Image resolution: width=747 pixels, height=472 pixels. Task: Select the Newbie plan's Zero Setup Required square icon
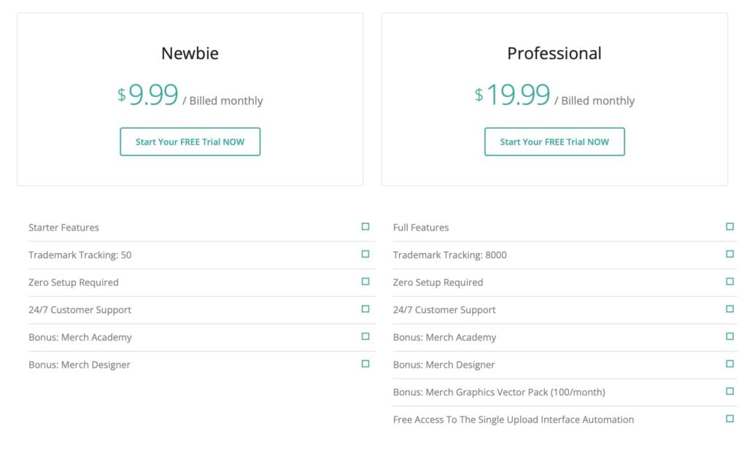(365, 282)
